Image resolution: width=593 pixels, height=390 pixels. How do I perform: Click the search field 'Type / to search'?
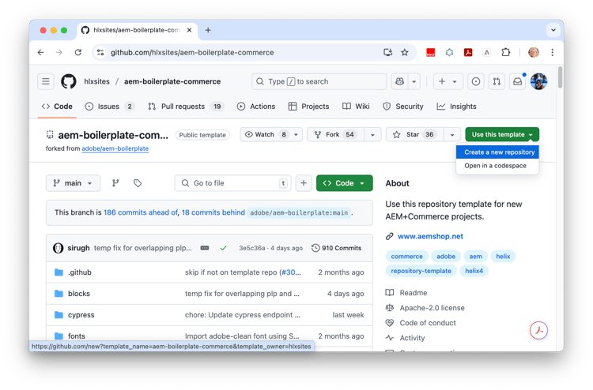pyautogui.click(x=319, y=81)
